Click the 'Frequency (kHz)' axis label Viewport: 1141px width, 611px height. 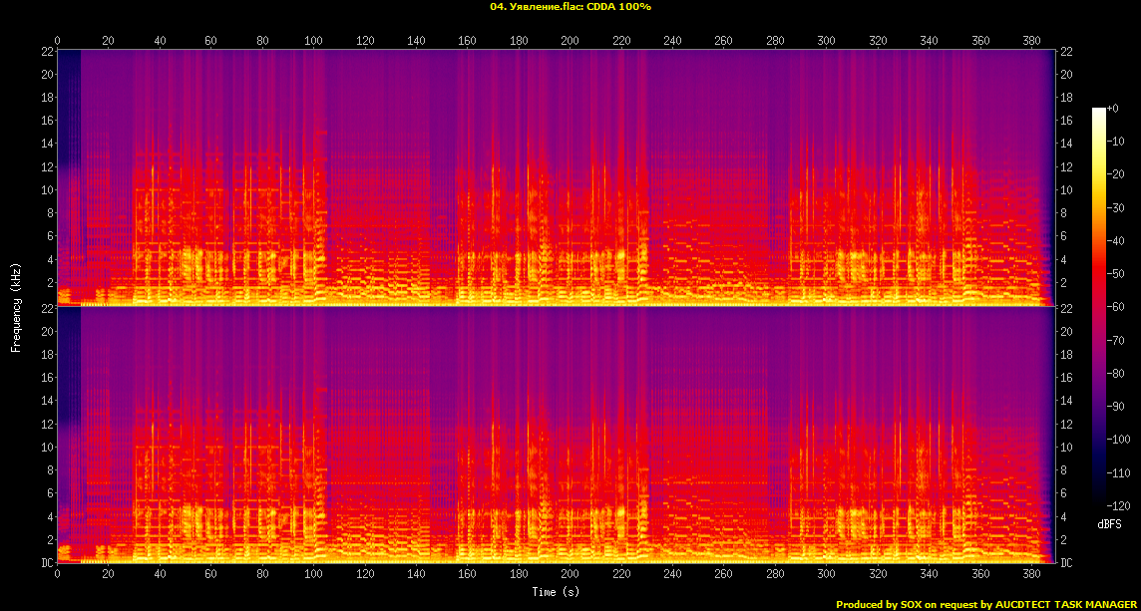(x=16, y=308)
